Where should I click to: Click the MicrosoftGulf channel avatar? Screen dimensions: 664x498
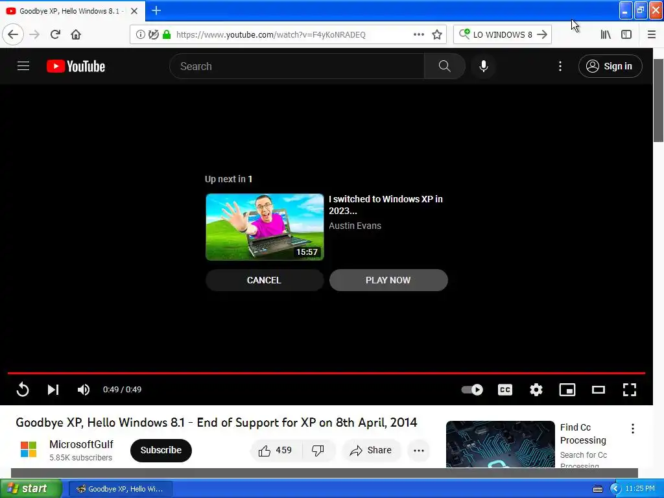point(29,449)
